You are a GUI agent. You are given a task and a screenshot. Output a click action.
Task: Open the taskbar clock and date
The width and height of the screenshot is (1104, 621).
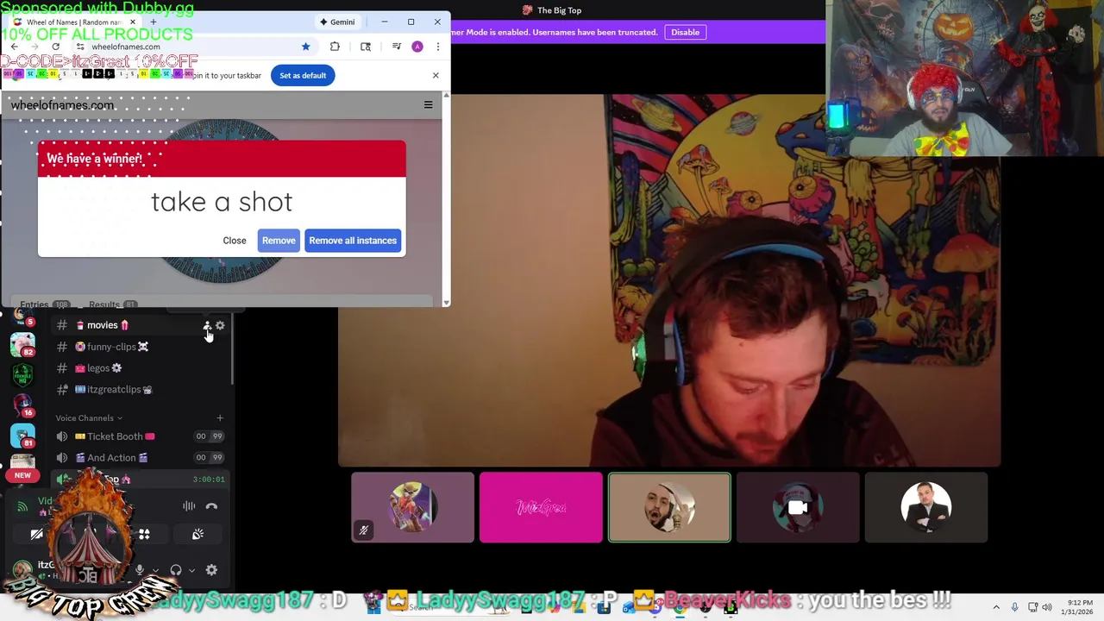[x=1079, y=607]
